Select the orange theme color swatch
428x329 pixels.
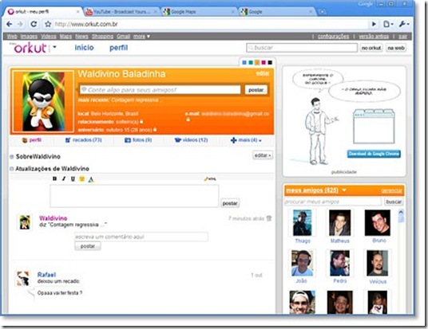[257, 63]
